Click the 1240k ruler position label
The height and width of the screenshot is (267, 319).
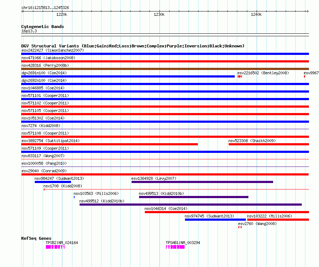coord(256,14)
